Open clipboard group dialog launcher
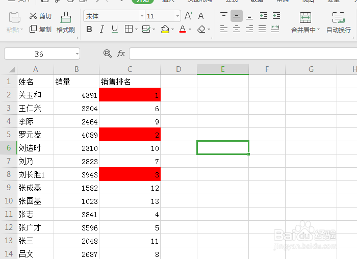Viewport: 357px width, 259px height. pos(76,38)
